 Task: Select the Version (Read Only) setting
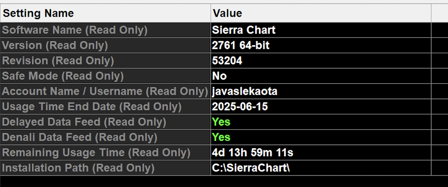tap(55, 46)
